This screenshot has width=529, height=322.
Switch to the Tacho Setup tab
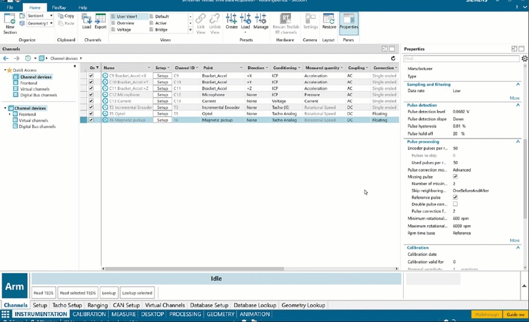(67, 306)
